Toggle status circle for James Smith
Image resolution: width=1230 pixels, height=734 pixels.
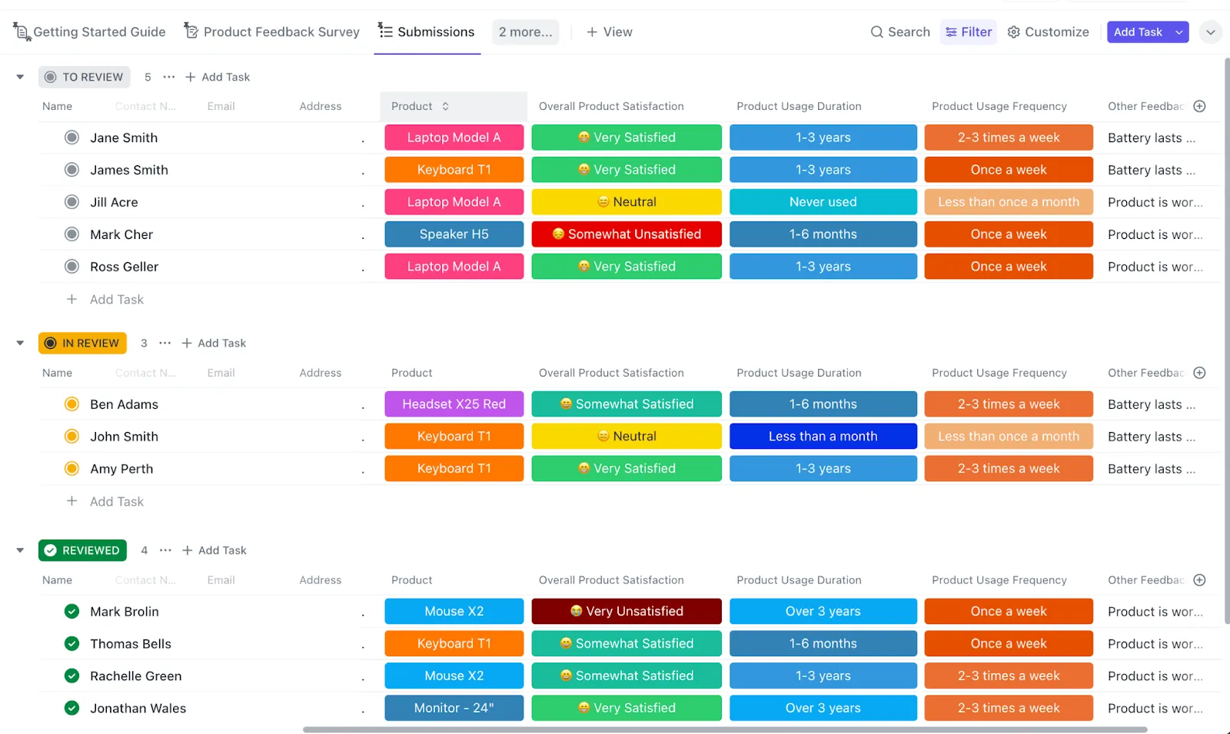pyautogui.click(x=71, y=170)
